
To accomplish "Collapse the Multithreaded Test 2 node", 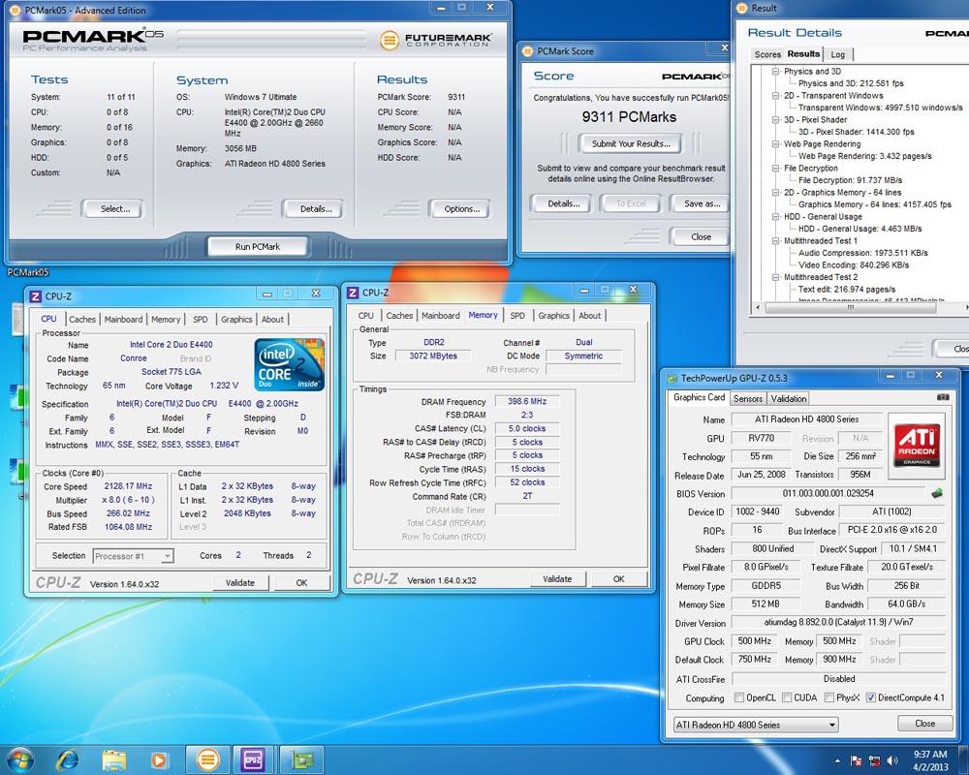I will [775, 277].
